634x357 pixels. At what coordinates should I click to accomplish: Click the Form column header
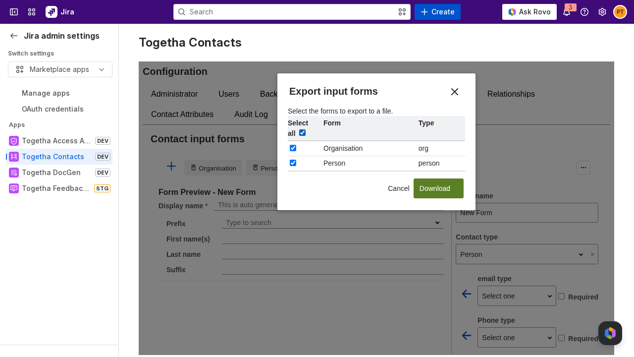point(332,123)
